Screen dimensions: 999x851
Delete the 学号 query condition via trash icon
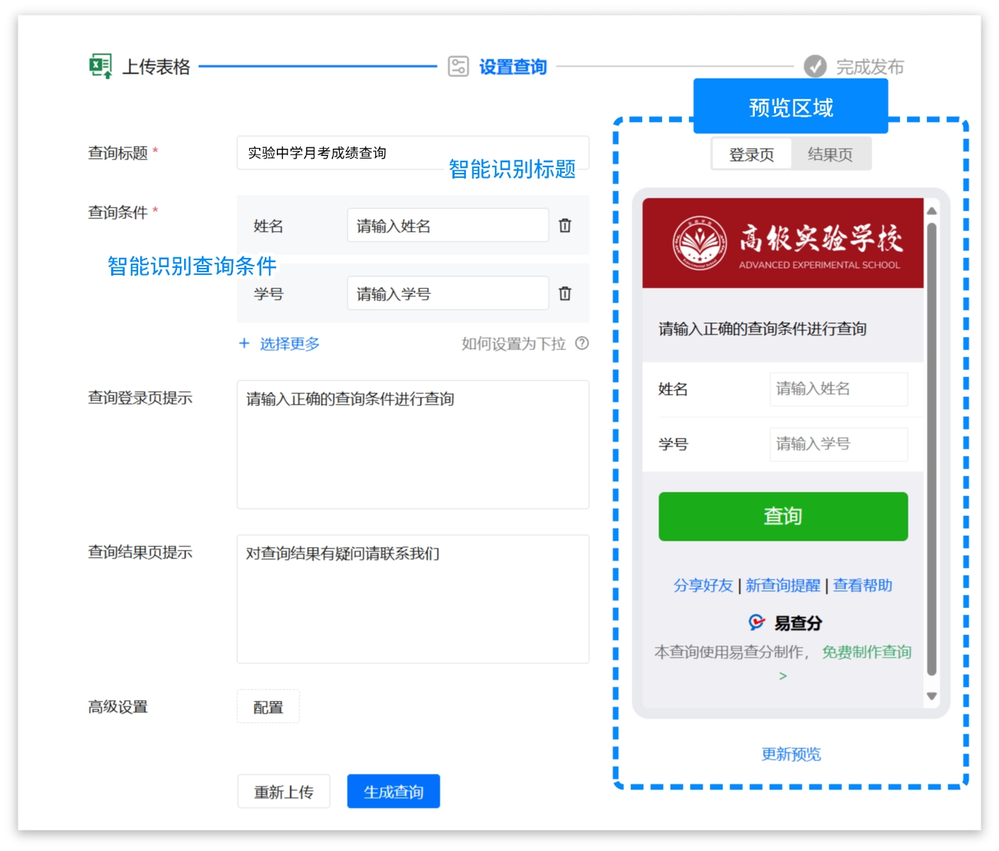565,293
